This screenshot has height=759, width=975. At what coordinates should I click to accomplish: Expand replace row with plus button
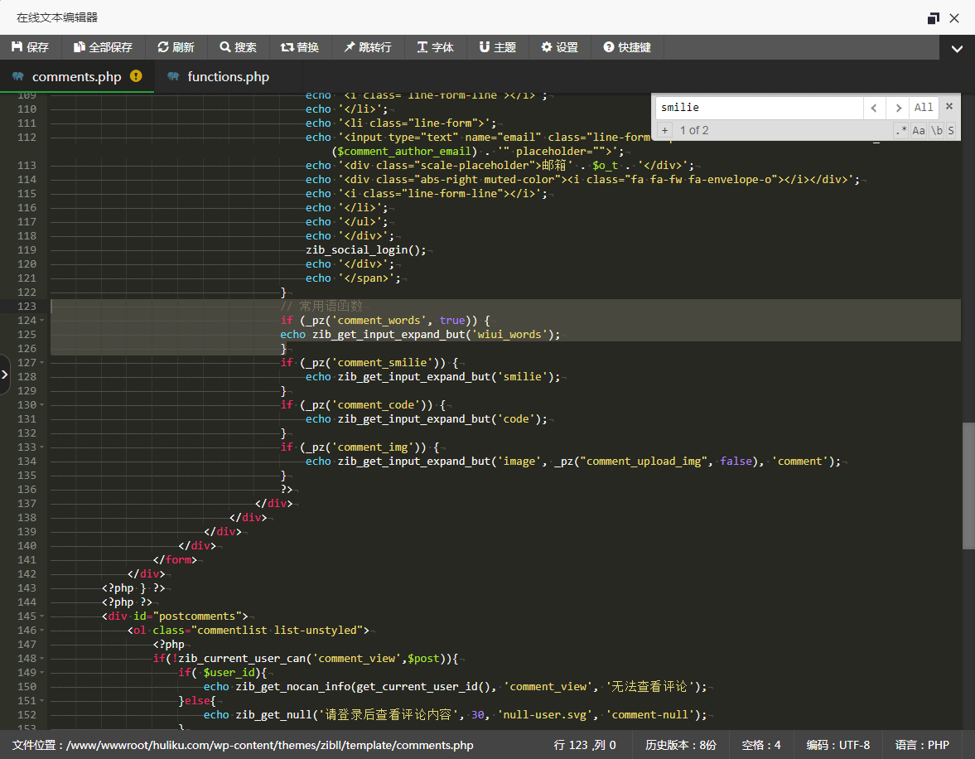pyautogui.click(x=664, y=130)
